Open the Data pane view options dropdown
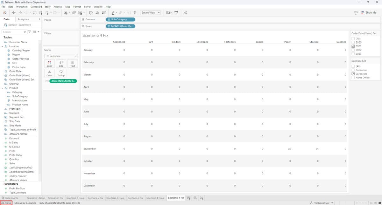Image resolution: width=382 pixels, height=205 pixels. pyautogui.click(x=36, y=32)
